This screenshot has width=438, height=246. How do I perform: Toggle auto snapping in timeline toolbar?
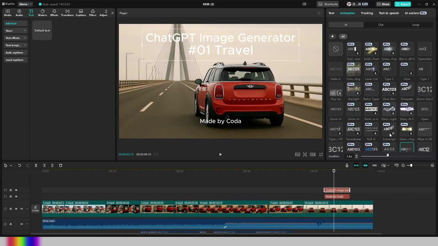365,165
